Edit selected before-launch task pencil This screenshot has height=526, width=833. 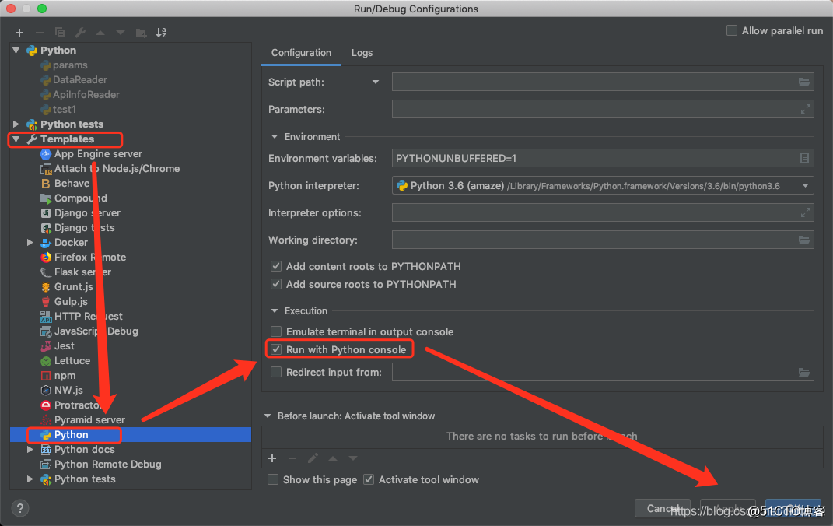313,458
